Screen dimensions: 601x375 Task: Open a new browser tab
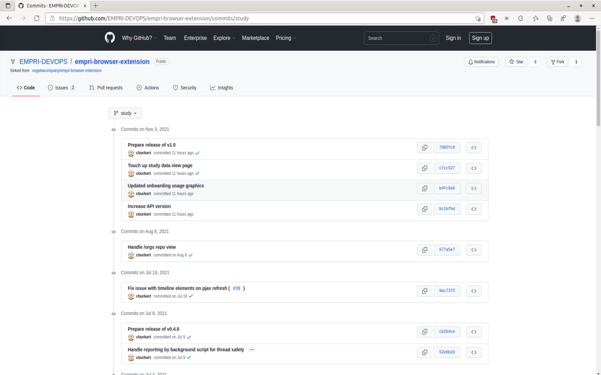click(95, 6)
